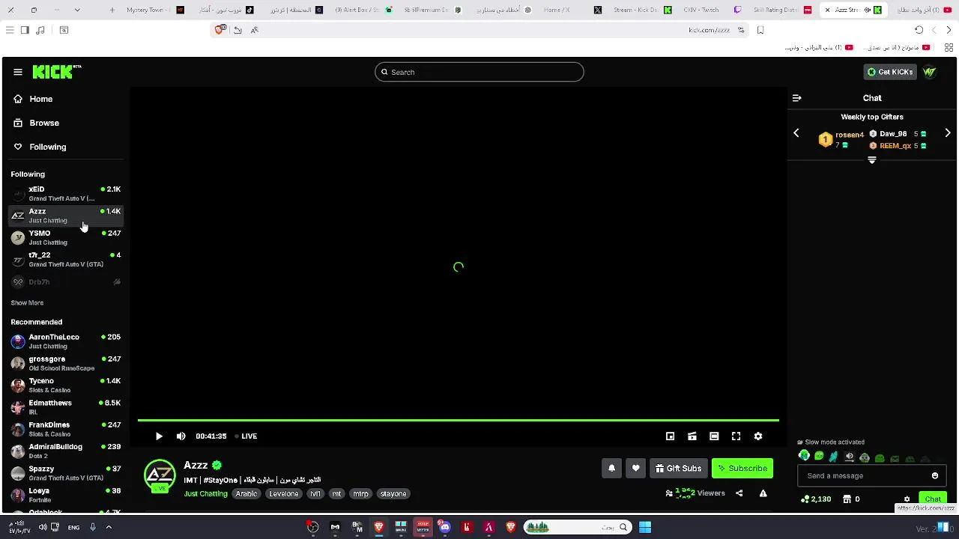Open Edmatthews recommended channel

(x=66, y=407)
